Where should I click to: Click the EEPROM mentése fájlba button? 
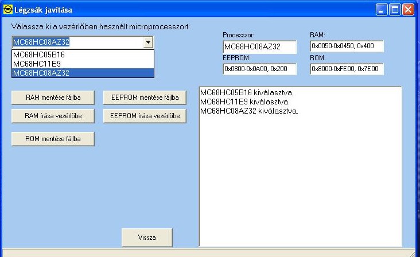point(145,98)
